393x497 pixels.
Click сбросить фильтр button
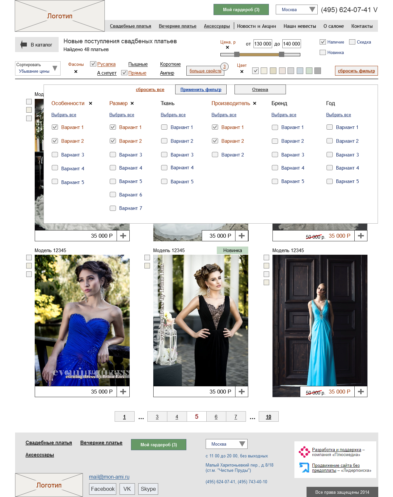[356, 71]
